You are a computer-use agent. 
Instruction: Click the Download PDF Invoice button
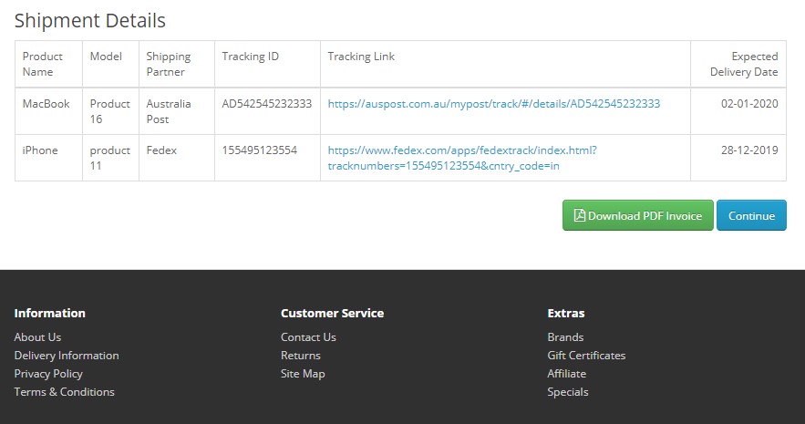point(637,215)
